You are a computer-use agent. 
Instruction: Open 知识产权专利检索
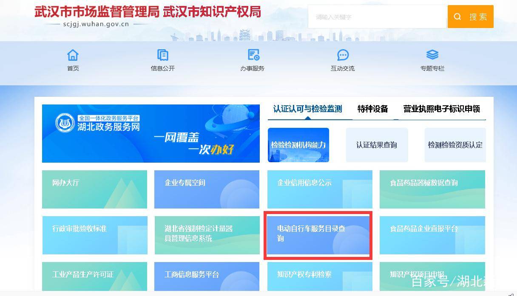point(319,275)
